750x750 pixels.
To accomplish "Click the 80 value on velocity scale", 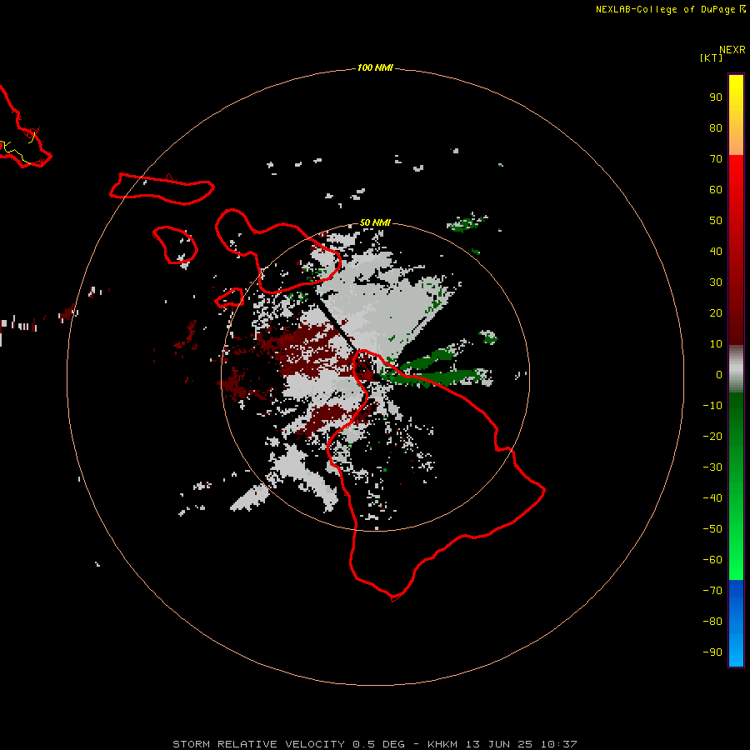I will 716,128.
